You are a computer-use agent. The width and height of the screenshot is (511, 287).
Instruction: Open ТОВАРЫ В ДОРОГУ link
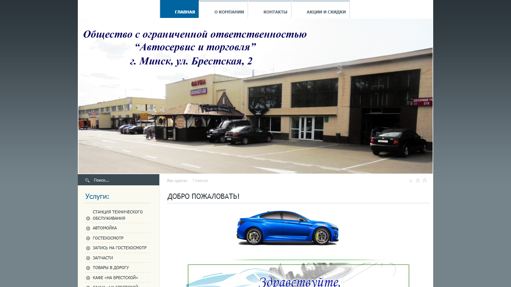coord(111,268)
